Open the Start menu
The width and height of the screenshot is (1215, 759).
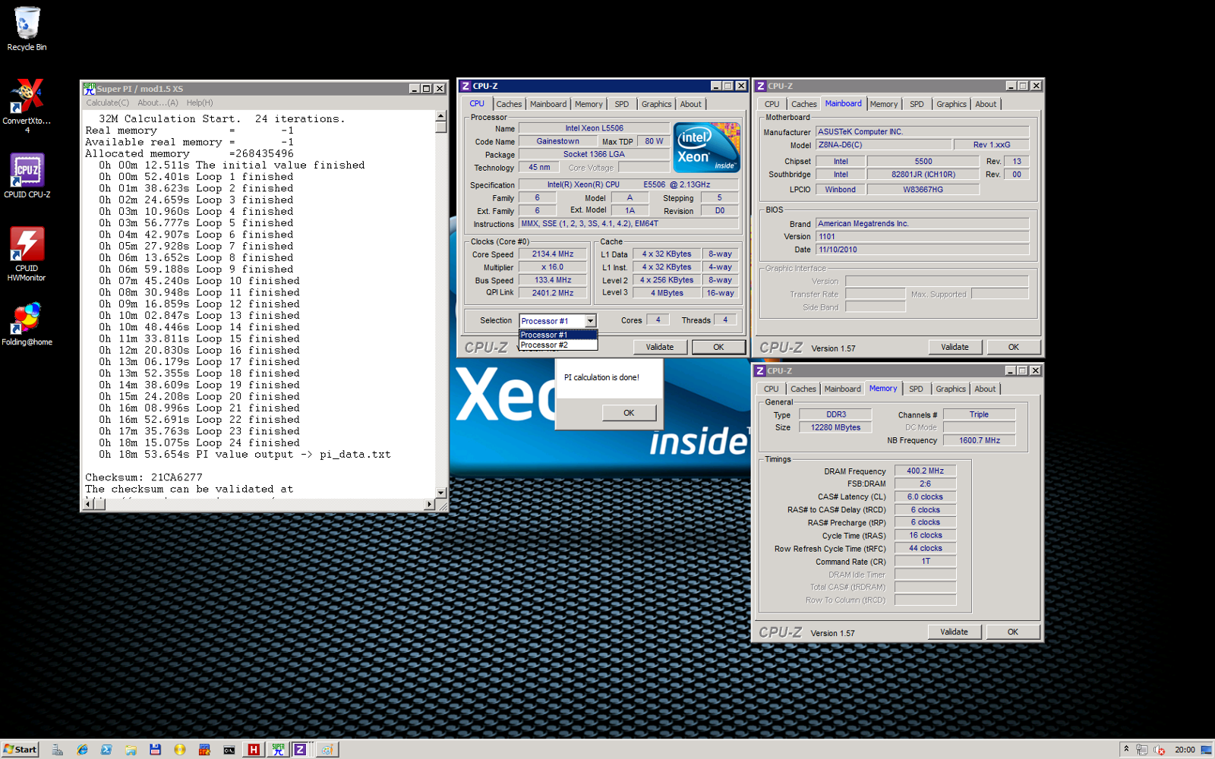(x=20, y=749)
